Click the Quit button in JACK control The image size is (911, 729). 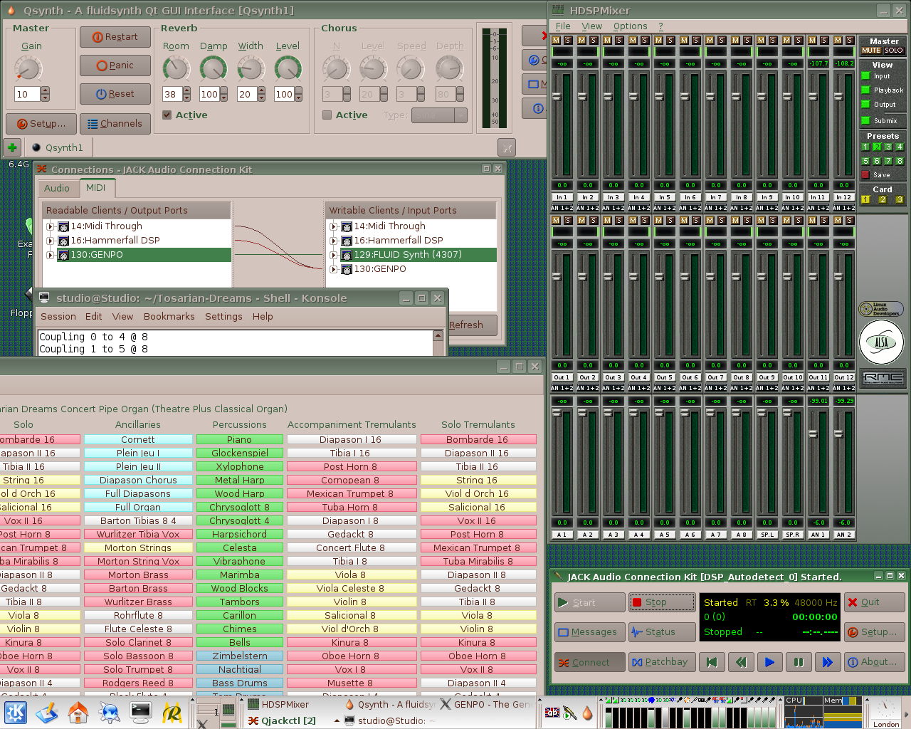(874, 602)
